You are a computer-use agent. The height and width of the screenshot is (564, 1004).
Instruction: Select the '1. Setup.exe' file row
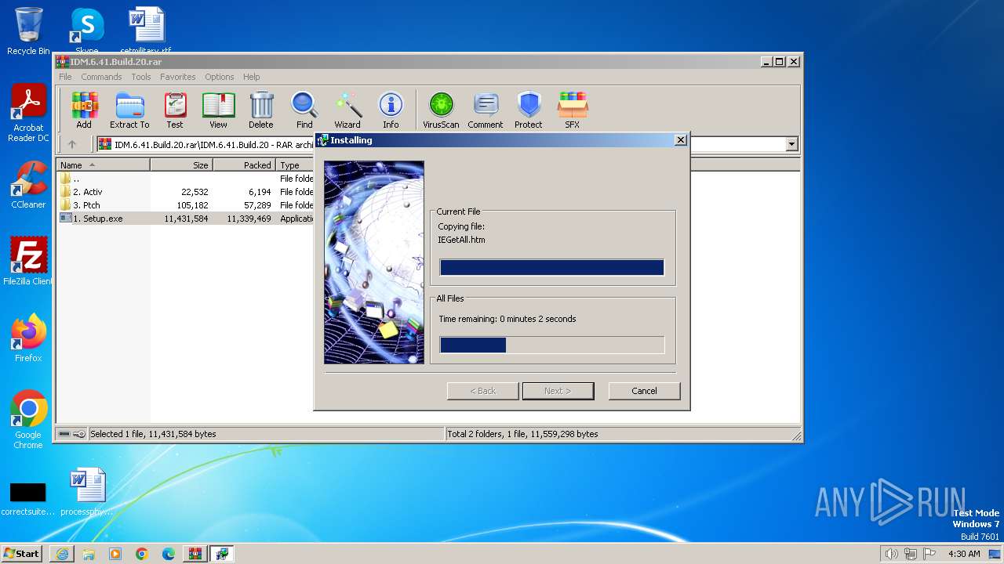(186, 219)
